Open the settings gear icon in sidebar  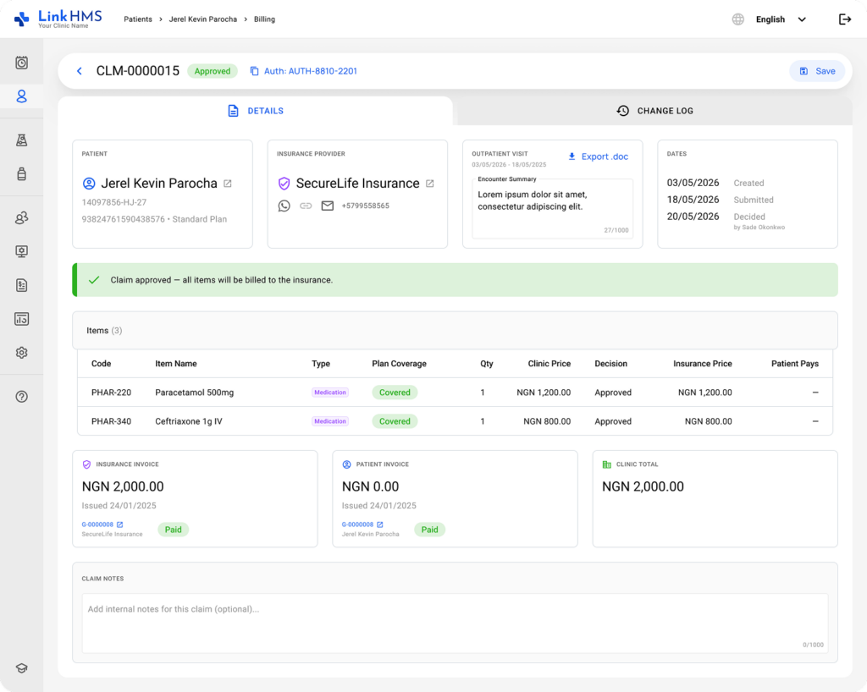(x=21, y=353)
